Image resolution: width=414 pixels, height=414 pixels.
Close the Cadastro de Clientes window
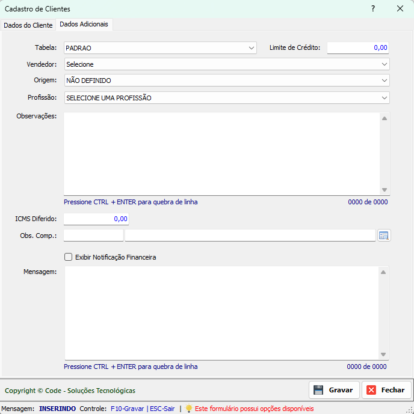point(400,8)
